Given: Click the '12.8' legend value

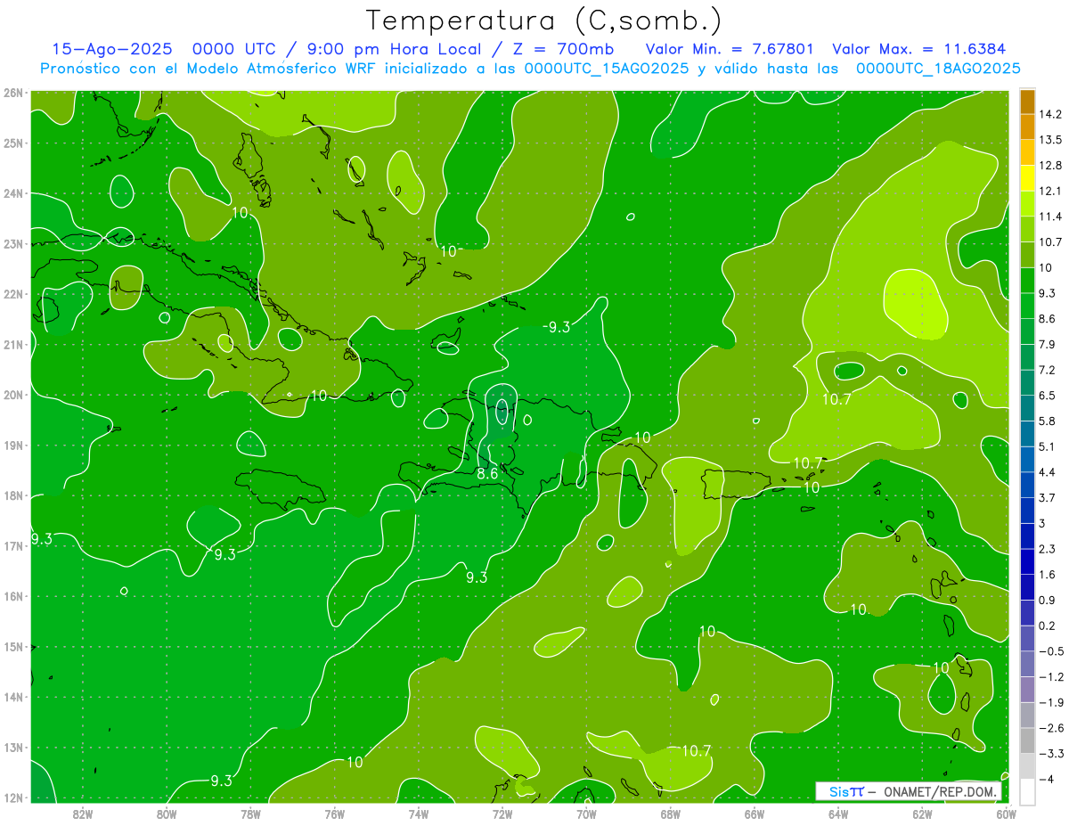Looking at the screenshot, I should 1049,166.
